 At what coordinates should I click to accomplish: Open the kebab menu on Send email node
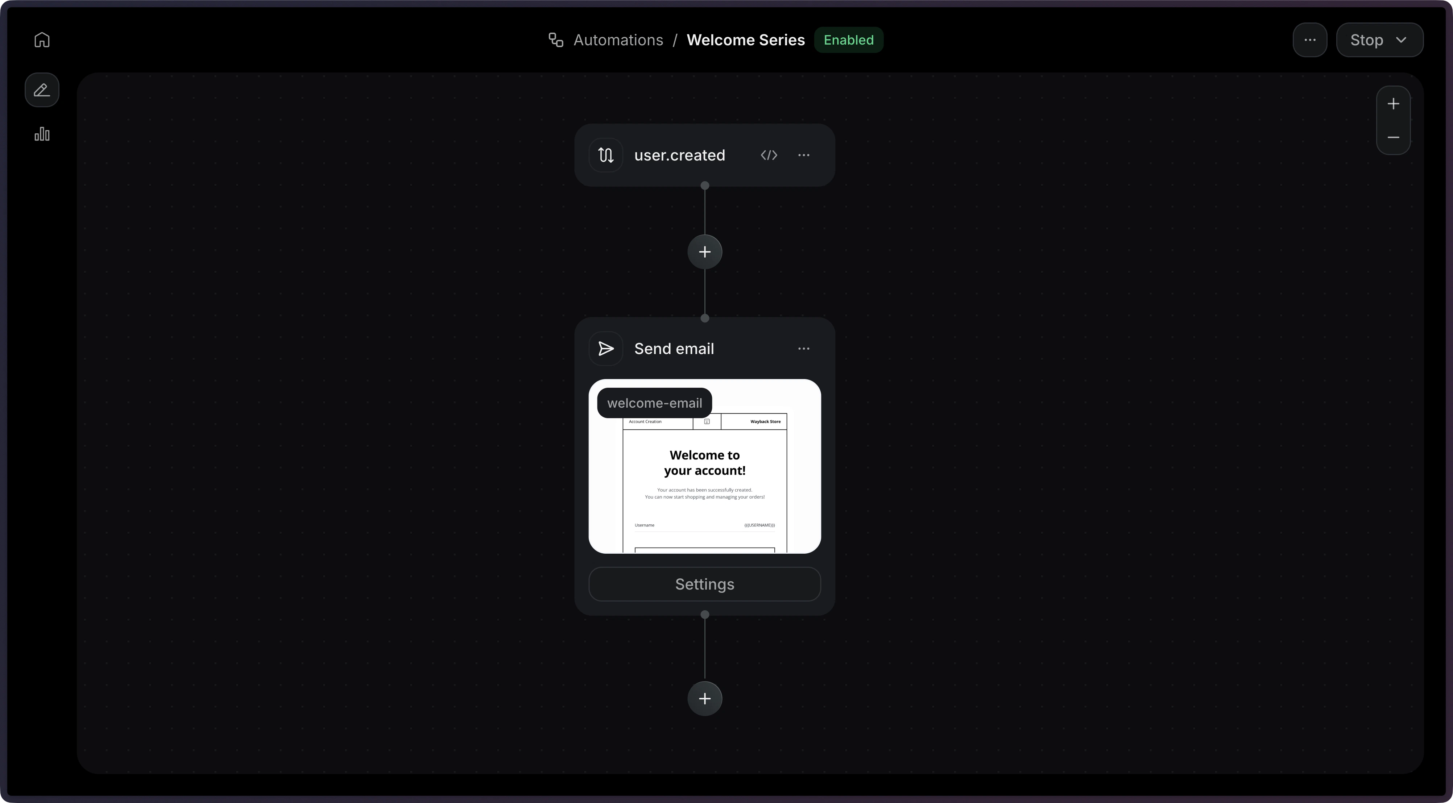804,349
